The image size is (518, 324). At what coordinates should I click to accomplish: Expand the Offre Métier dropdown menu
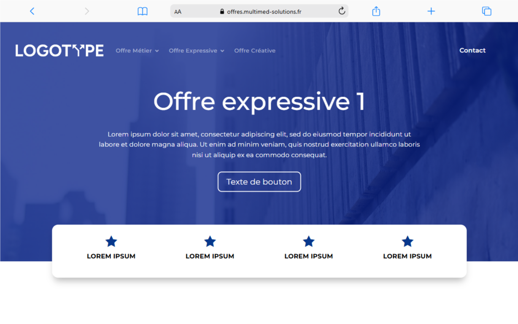[x=138, y=51]
